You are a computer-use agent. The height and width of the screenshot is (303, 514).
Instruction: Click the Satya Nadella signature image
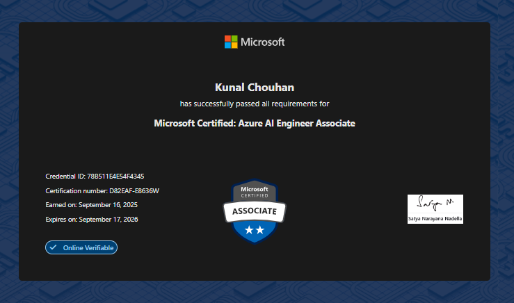(435, 209)
